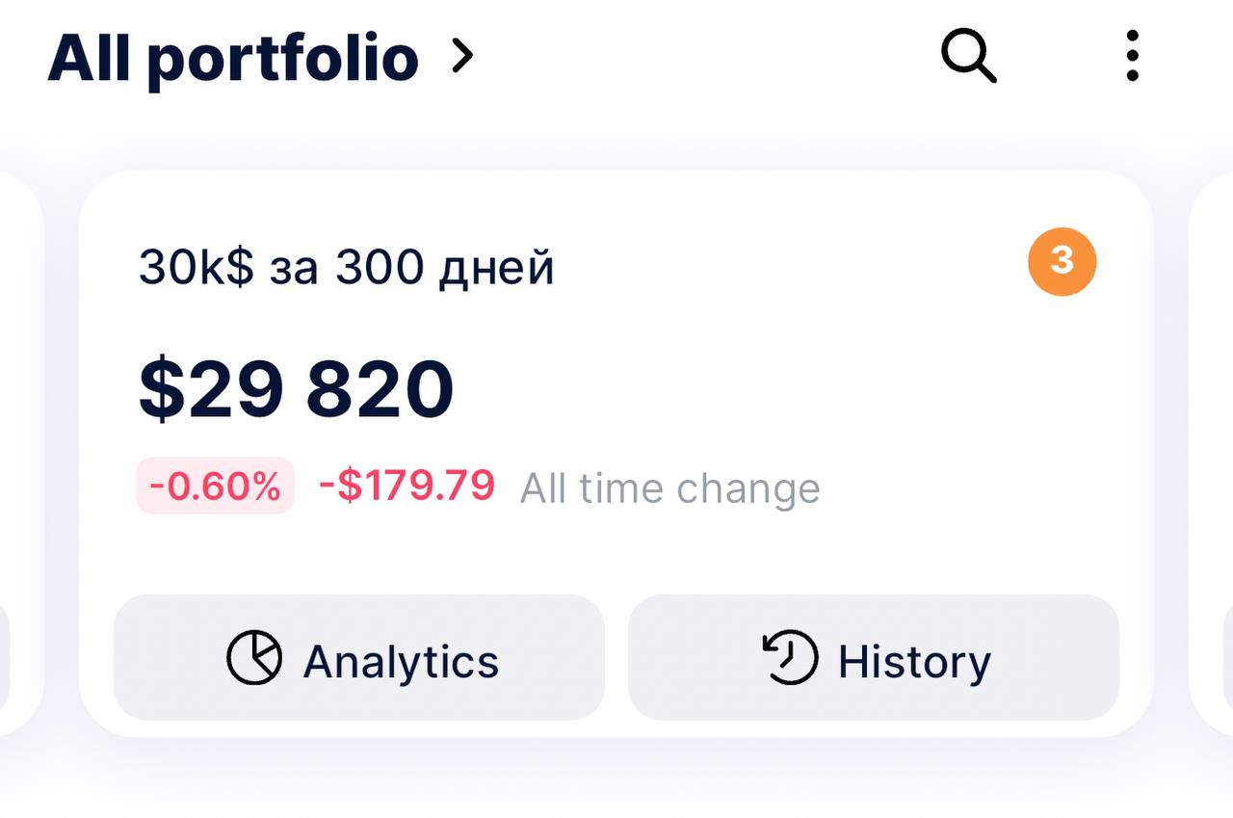Expand the chevron next to All portfolio
Viewport: 1233px width, 818px height.
[x=463, y=58]
